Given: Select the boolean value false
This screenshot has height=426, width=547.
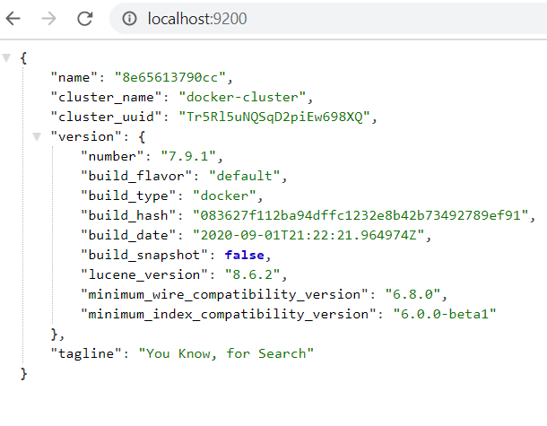Looking at the screenshot, I should pyautogui.click(x=244, y=255).
